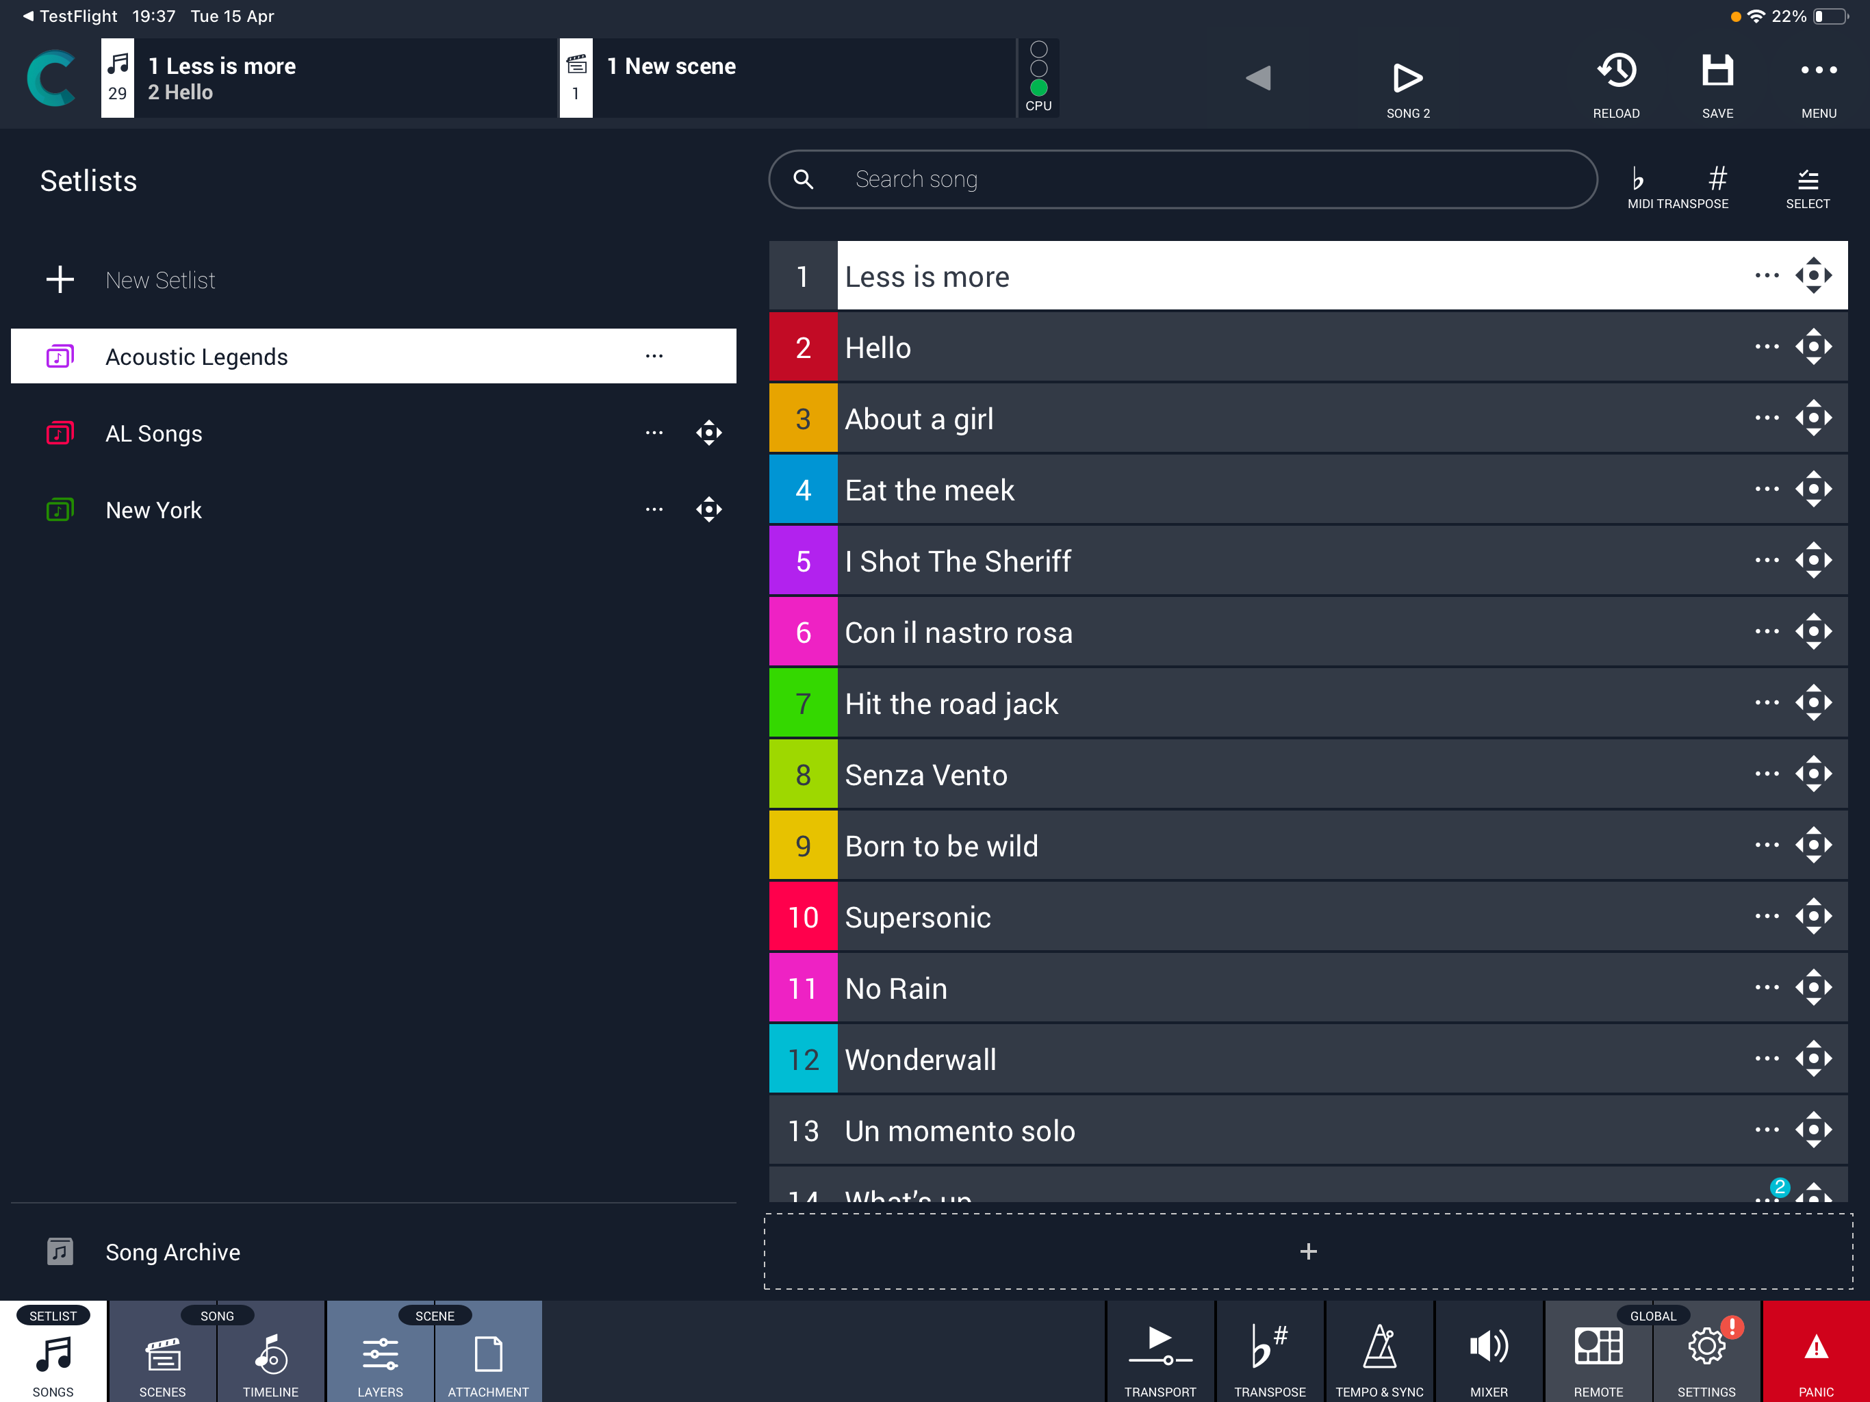Click red color tag number 2 for Hello
This screenshot has width=1870, height=1402.
[803, 346]
